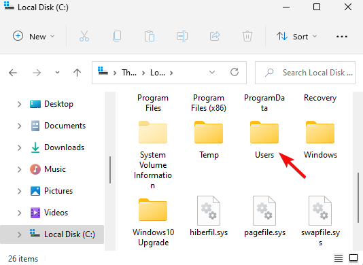Click the Copy icon in toolbar
The height and width of the screenshot is (265, 363).
click(x=117, y=36)
